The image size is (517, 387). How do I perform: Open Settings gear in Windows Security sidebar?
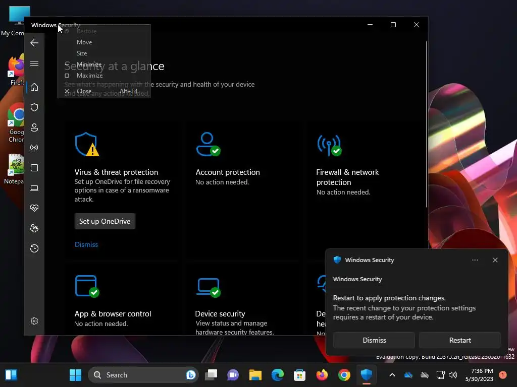point(34,321)
